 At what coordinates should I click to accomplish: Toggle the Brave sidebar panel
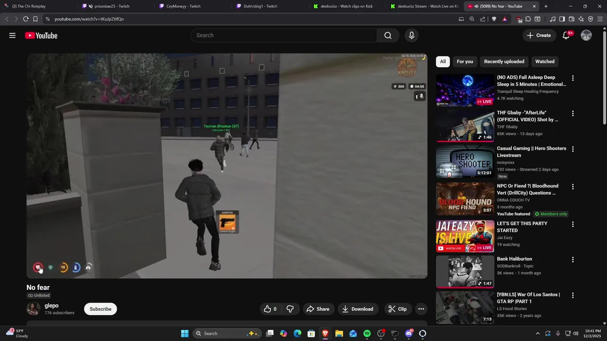(x=562, y=19)
